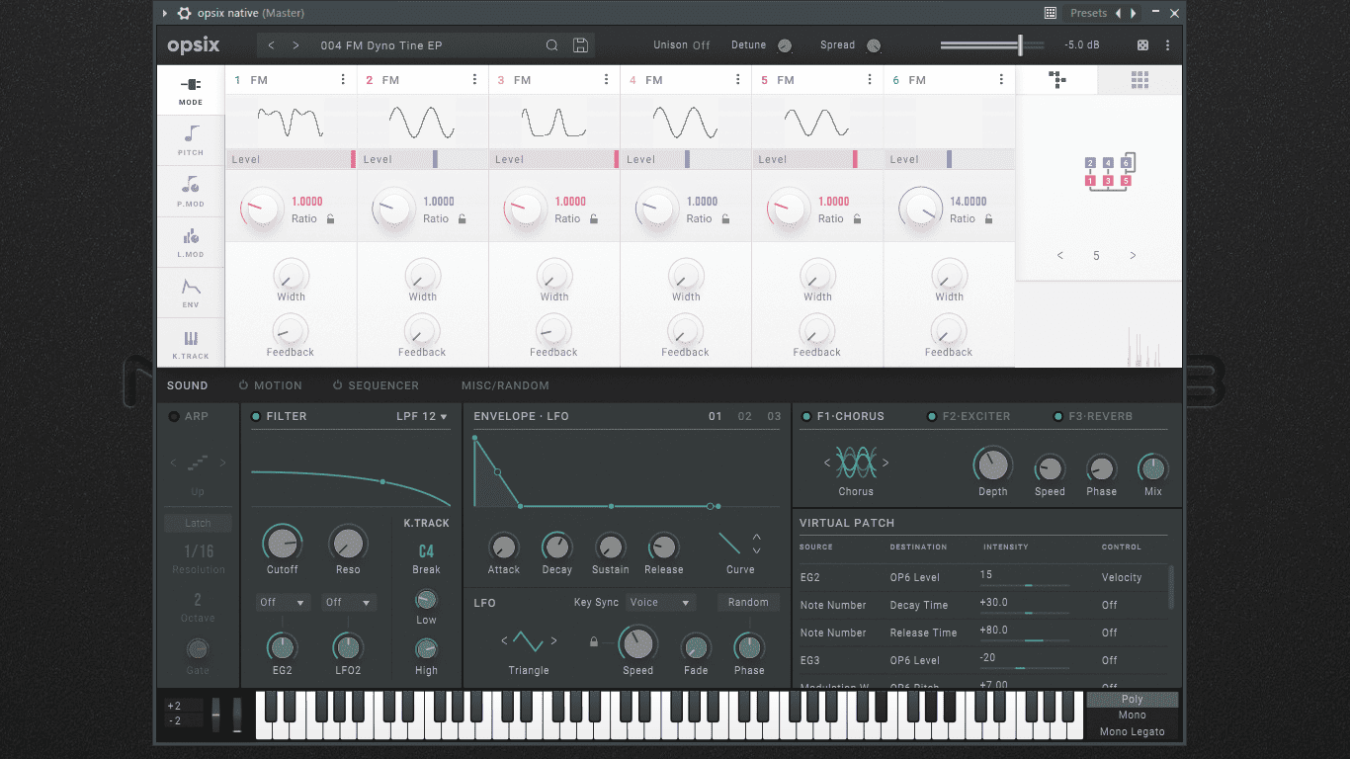Image resolution: width=1350 pixels, height=759 pixels.
Task: Show the algorithm grid view
Action: (1139, 80)
